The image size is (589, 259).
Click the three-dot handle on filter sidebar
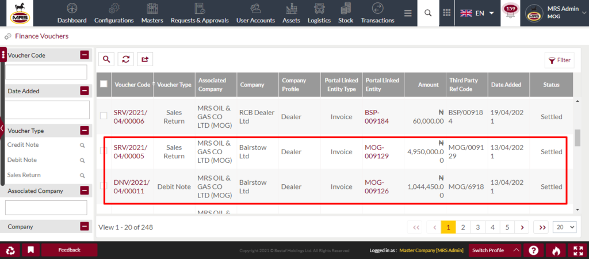(x=3, y=55)
